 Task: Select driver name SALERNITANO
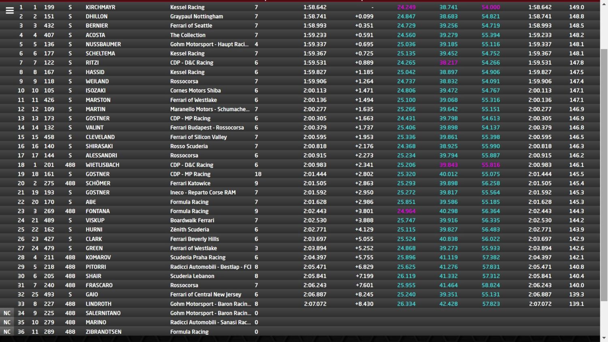[103, 313]
